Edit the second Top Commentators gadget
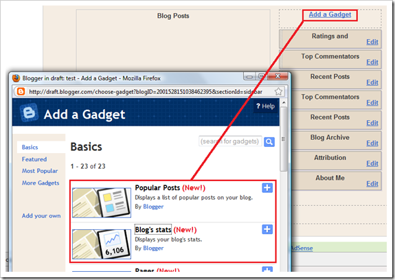Image resolution: width=395 pixels, height=280 pixels. [x=372, y=103]
